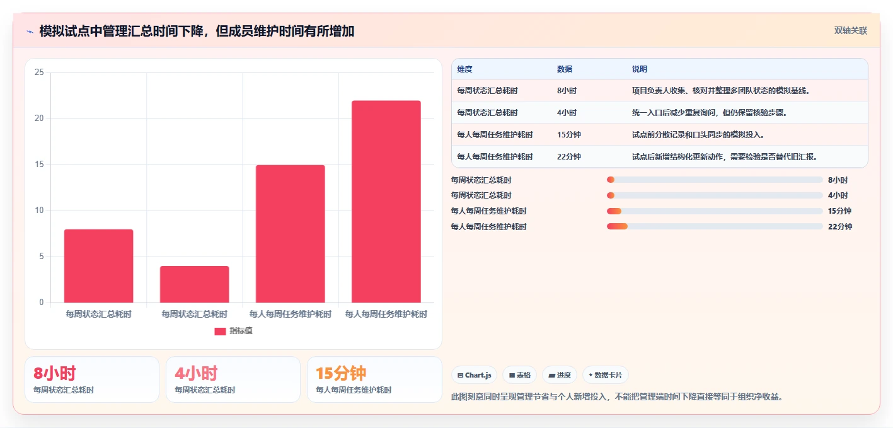Click the 8小时 progress bar
Screen dimensions: 893x428
point(715,180)
